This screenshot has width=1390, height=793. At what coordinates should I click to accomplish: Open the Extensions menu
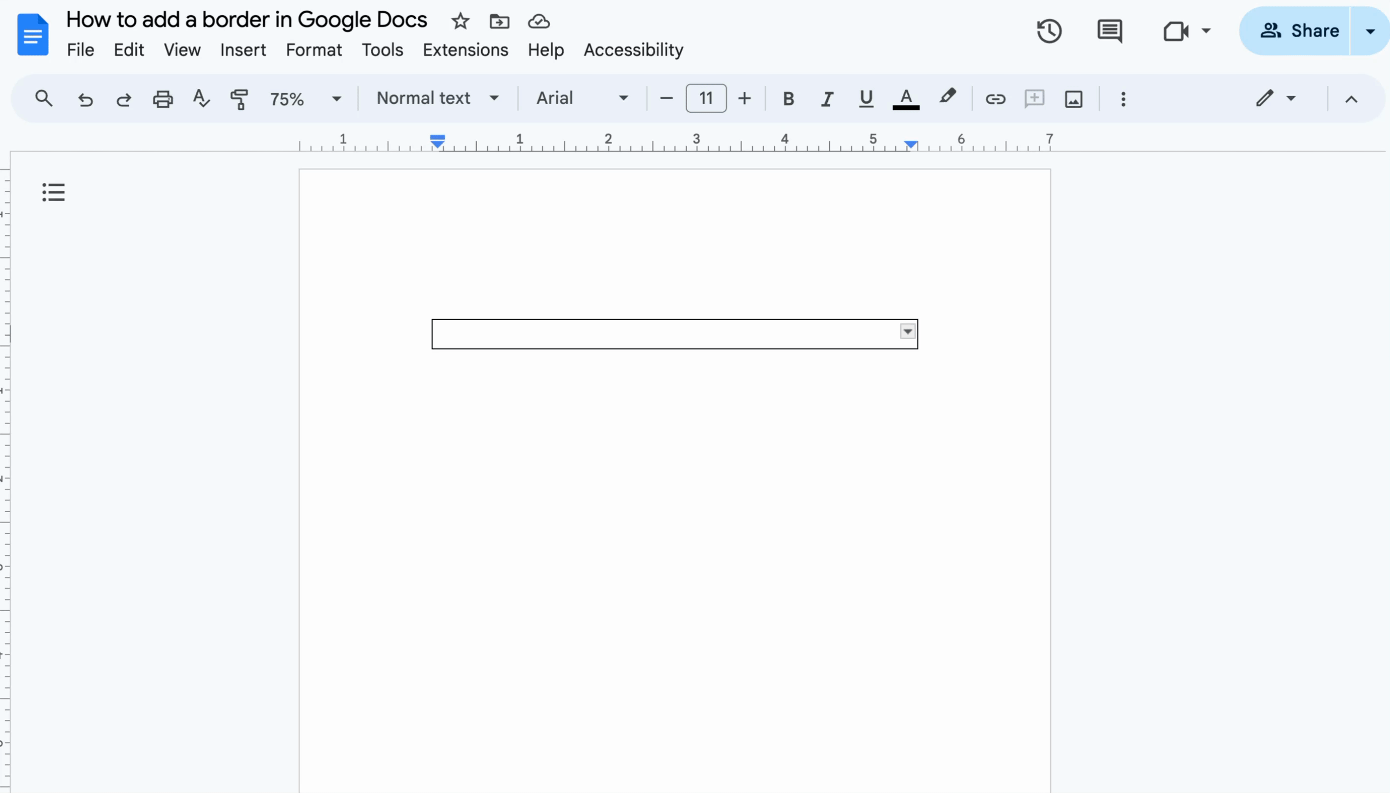pyautogui.click(x=465, y=50)
